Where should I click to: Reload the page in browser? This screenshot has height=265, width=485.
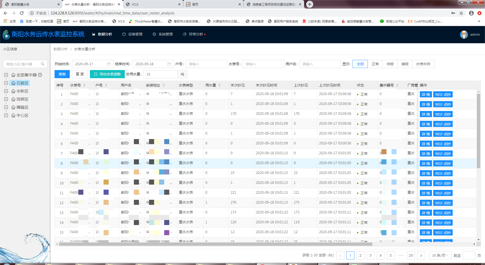click(x=22, y=13)
